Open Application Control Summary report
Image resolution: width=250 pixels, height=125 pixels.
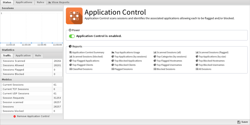(88, 52)
